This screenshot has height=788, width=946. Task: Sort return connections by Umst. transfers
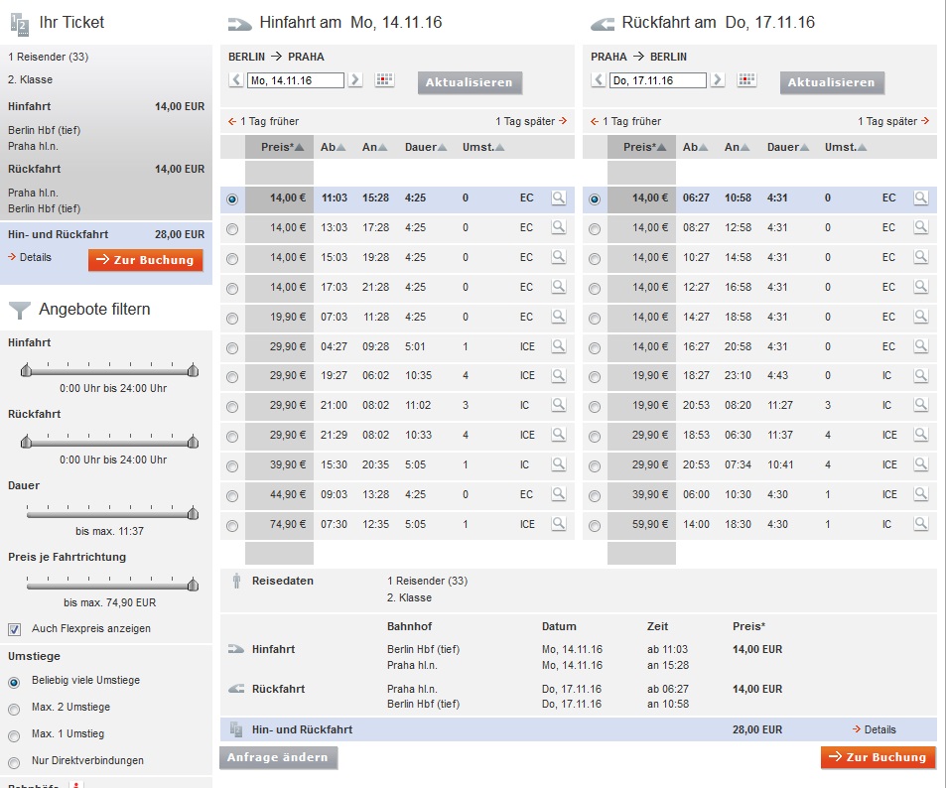pyautogui.click(x=846, y=147)
